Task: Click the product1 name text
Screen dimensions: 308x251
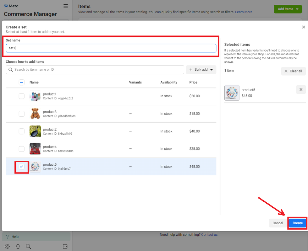Action: (50, 94)
